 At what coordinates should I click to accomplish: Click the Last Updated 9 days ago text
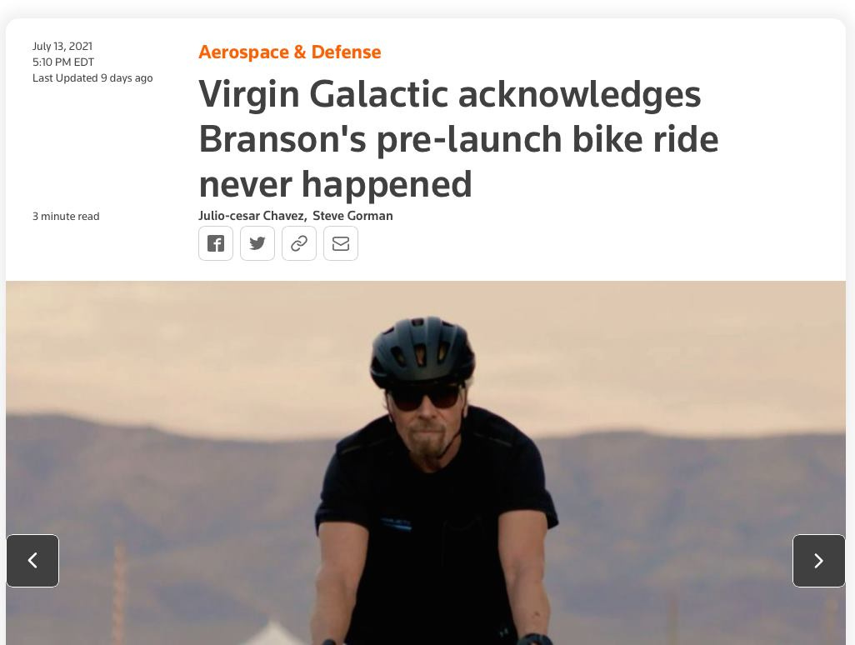tap(92, 78)
